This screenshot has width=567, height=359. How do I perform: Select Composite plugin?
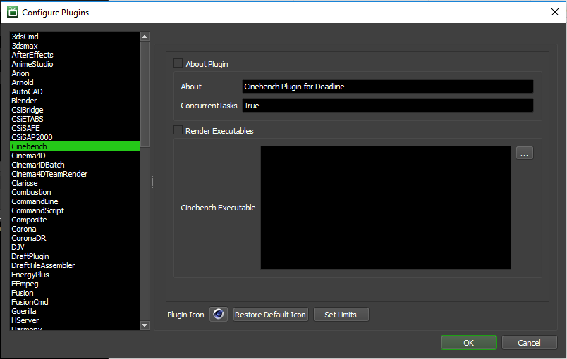point(75,220)
